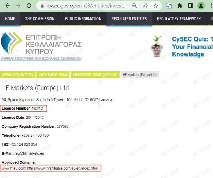This screenshot has width=213, height=178.
Task: Open the hfaffiliates.com/eu/en/index.html link
Action: point(63,168)
